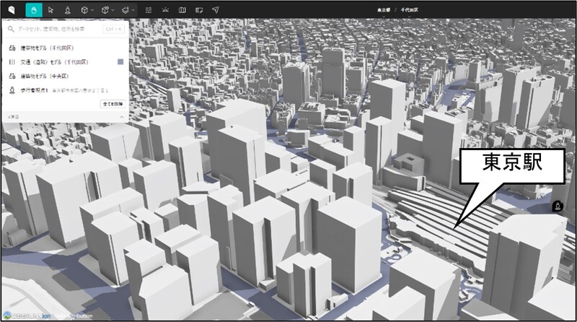Image resolution: width=577 pixels, height=322 pixels.
Task: Open the map style icon
Action: [182, 10]
